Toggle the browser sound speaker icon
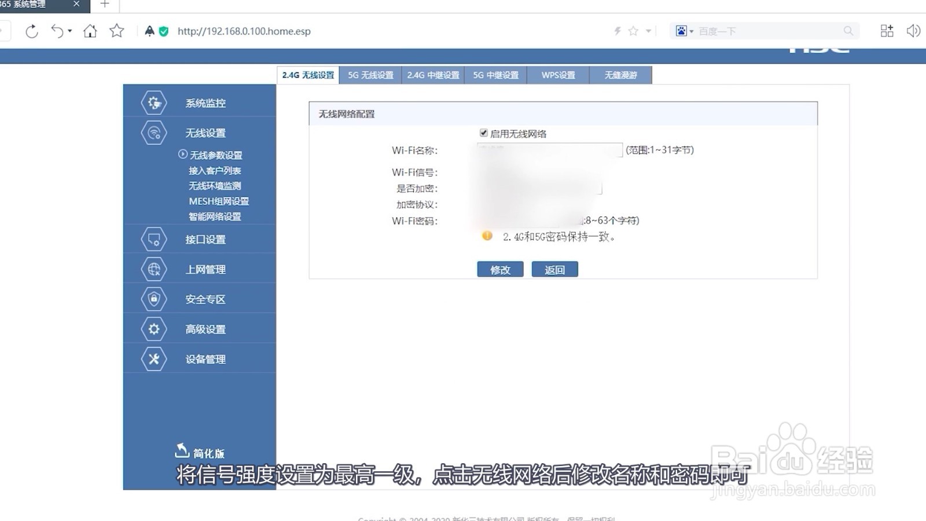 click(x=913, y=31)
